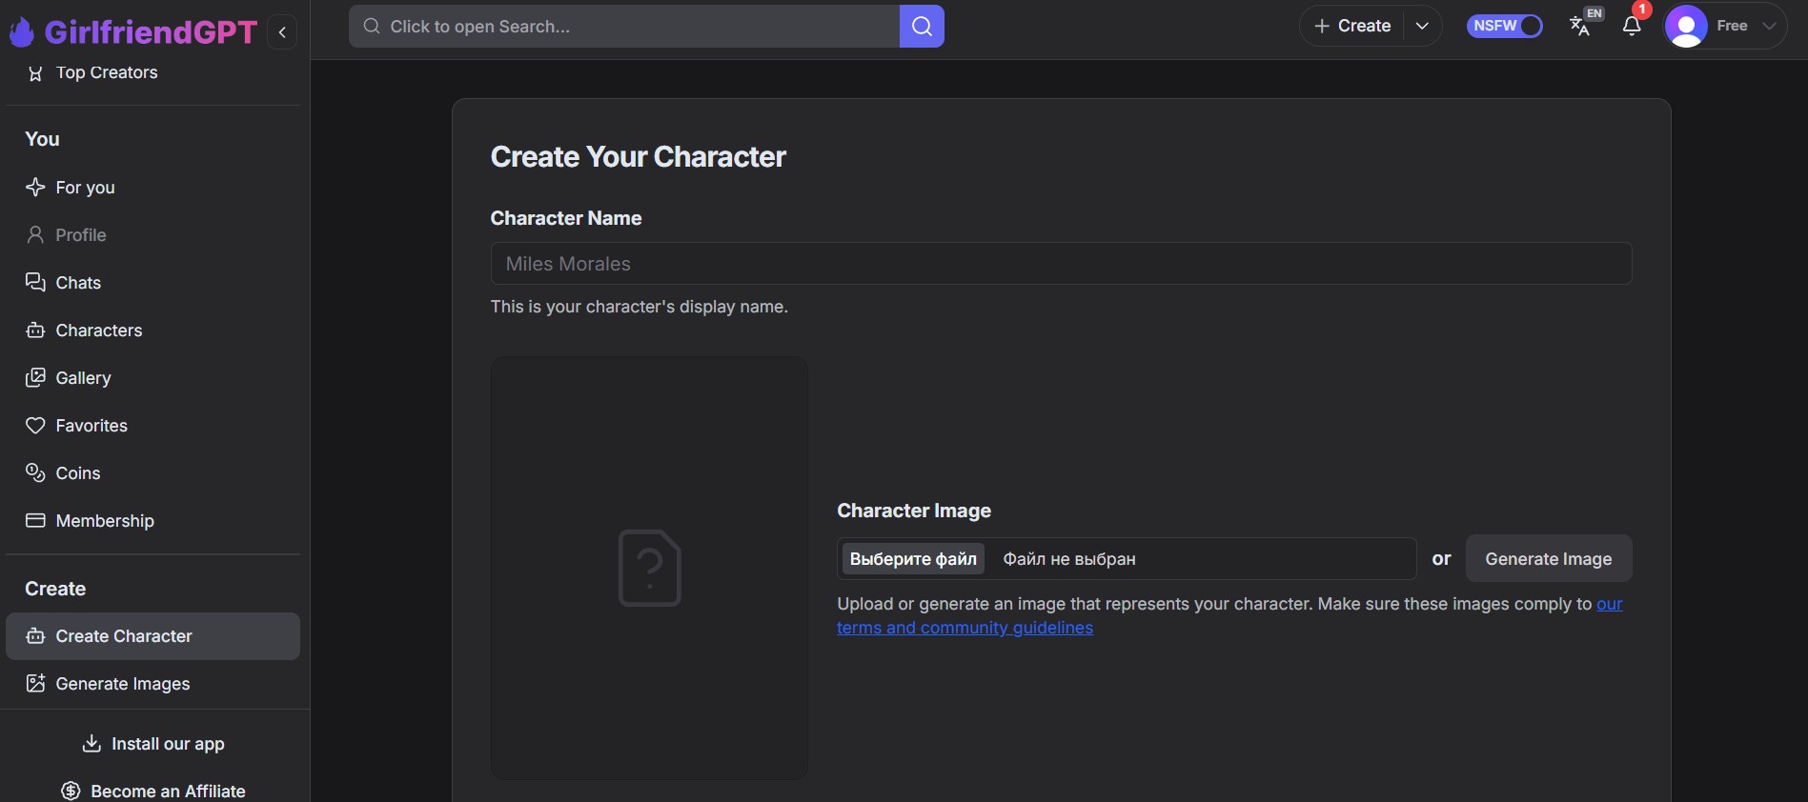Toggle the NSFW switch
The image size is (1808, 802).
pos(1504,26)
